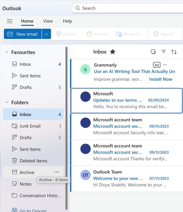Open the hamburger navigation menu

click(x=10, y=21)
